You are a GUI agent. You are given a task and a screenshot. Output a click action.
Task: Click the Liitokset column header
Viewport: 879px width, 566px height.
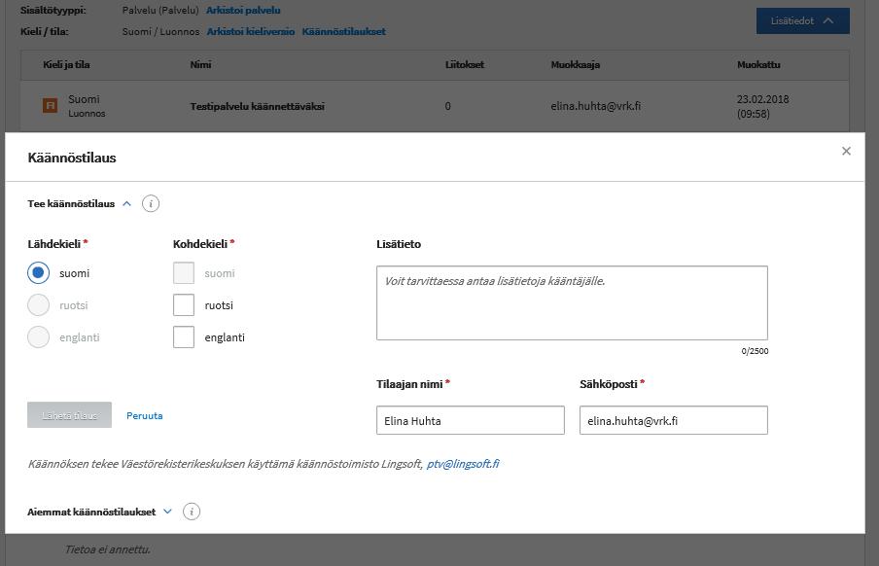coord(465,64)
